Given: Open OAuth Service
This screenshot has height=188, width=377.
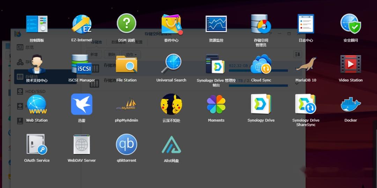Looking at the screenshot, I should click(x=37, y=144).
